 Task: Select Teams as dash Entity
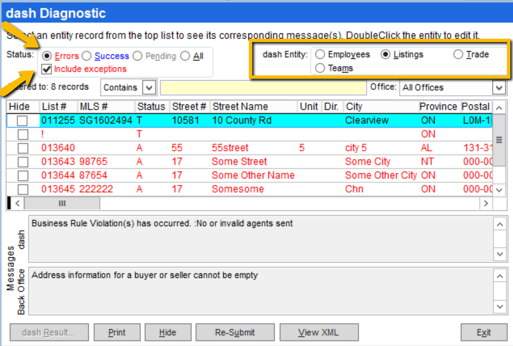pos(320,68)
